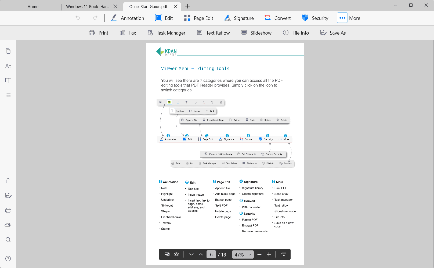This screenshot has width=434, height=268.
Task: Open the outline sidebar panel
Action: (8, 95)
